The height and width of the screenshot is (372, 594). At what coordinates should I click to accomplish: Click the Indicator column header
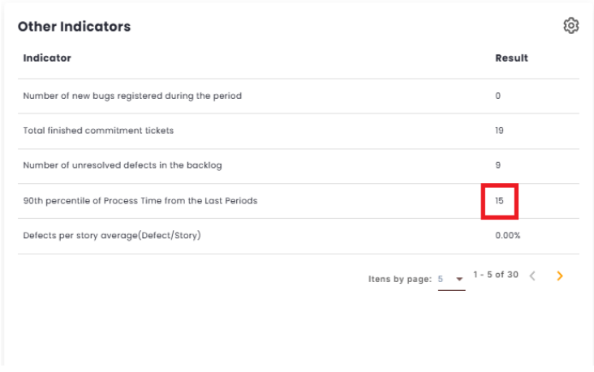[47, 58]
